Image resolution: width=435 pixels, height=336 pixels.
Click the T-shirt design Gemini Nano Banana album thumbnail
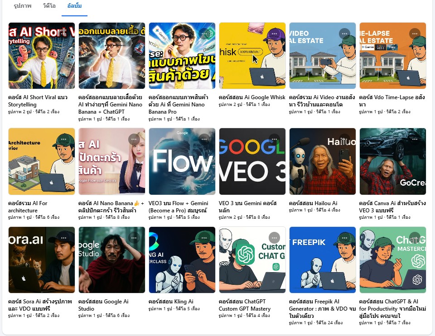[x=112, y=56]
